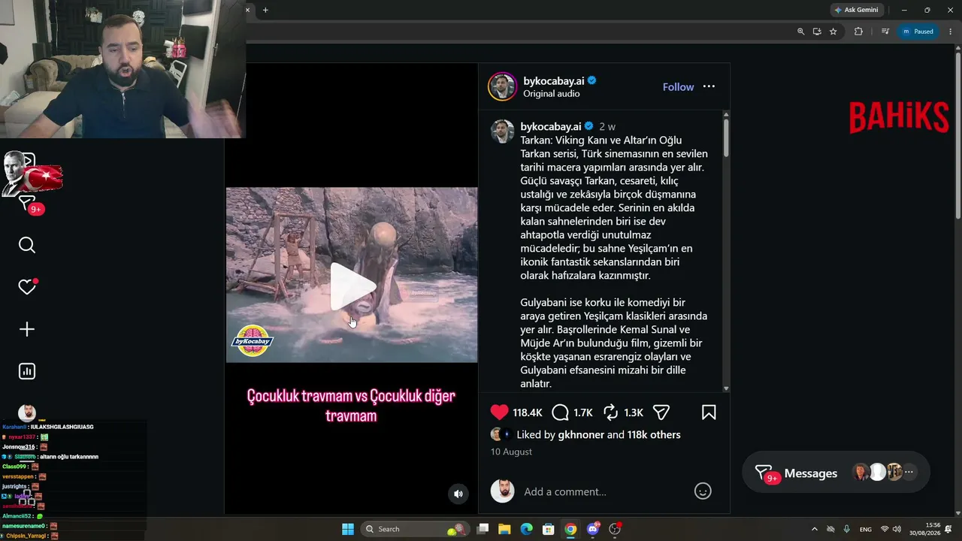Bookmark this page with the star icon

pos(833,32)
